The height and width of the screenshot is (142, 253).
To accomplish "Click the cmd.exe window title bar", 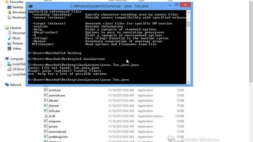I will tap(109, 6).
